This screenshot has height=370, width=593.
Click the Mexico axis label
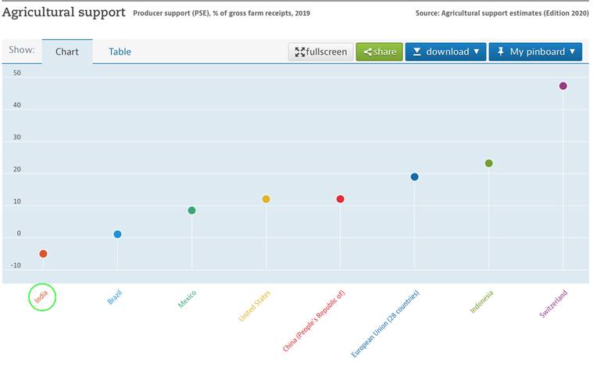coord(187,298)
